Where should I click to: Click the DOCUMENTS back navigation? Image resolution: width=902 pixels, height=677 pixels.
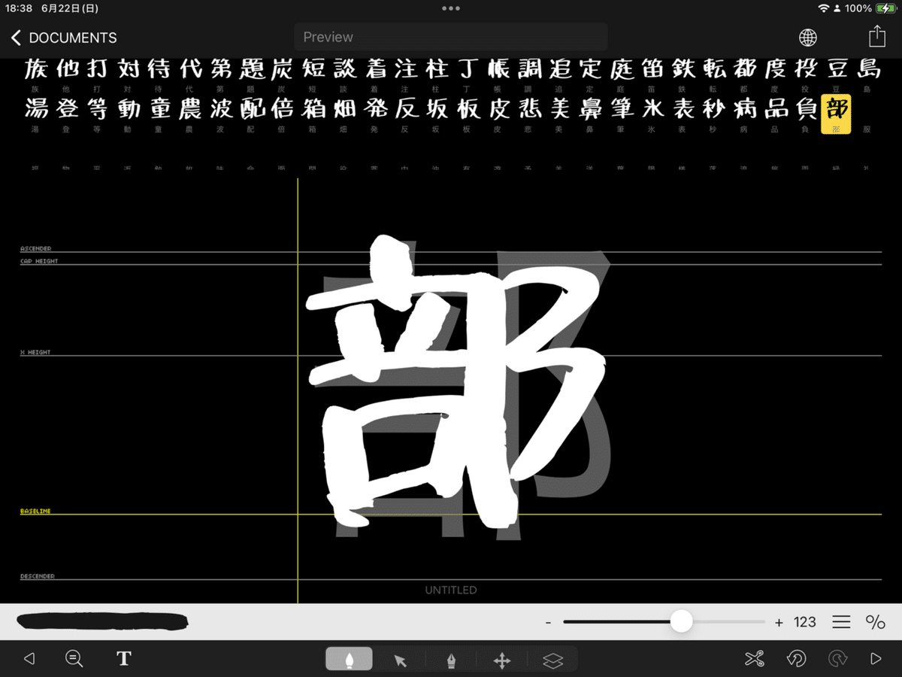[63, 37]
